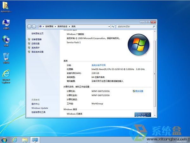
Task: Expand arrow after 系统和安全 breadcrumb
Action: (69, 26)
